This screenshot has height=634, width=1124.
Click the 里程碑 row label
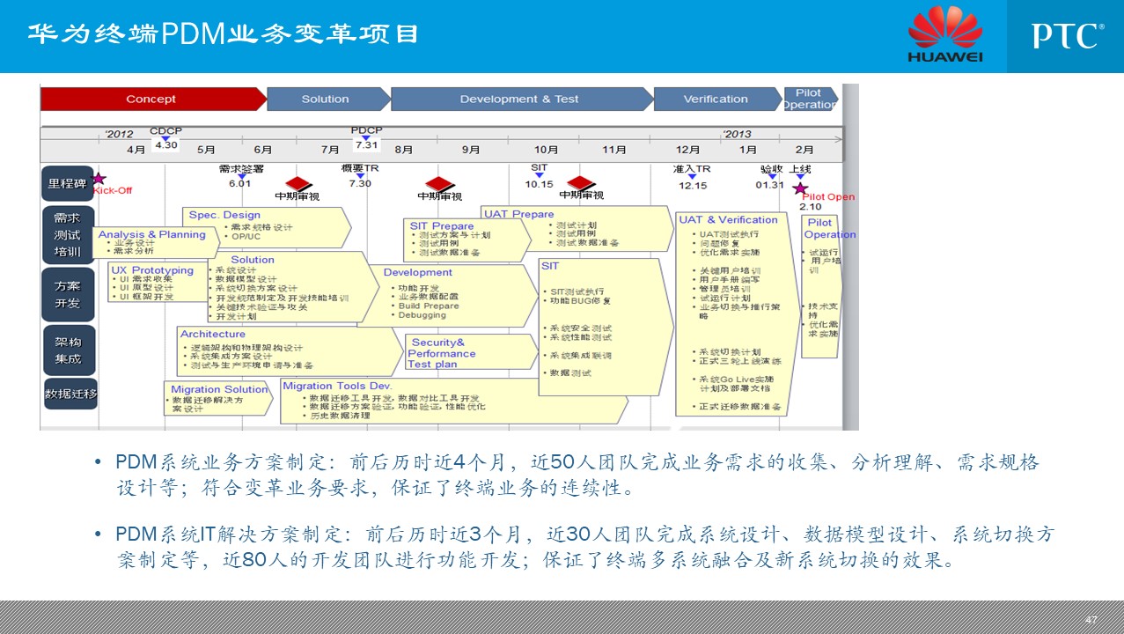coord(68,183)
